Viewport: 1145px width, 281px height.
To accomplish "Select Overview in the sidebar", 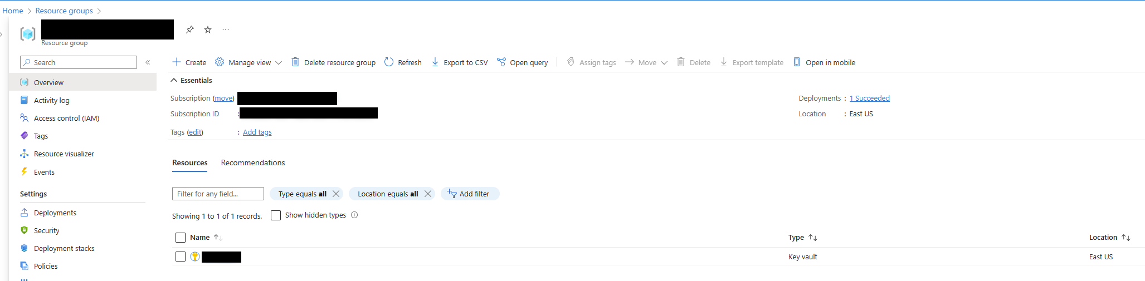I will click(82, 82).
